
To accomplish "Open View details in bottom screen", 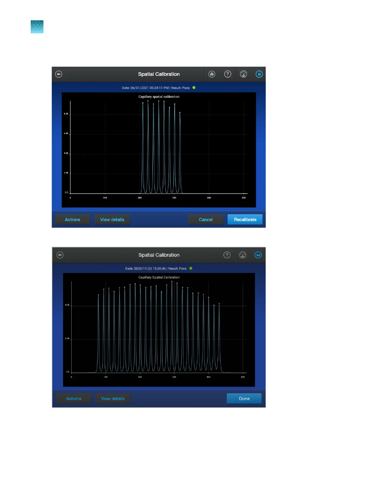I will click(x=113, y=399).
